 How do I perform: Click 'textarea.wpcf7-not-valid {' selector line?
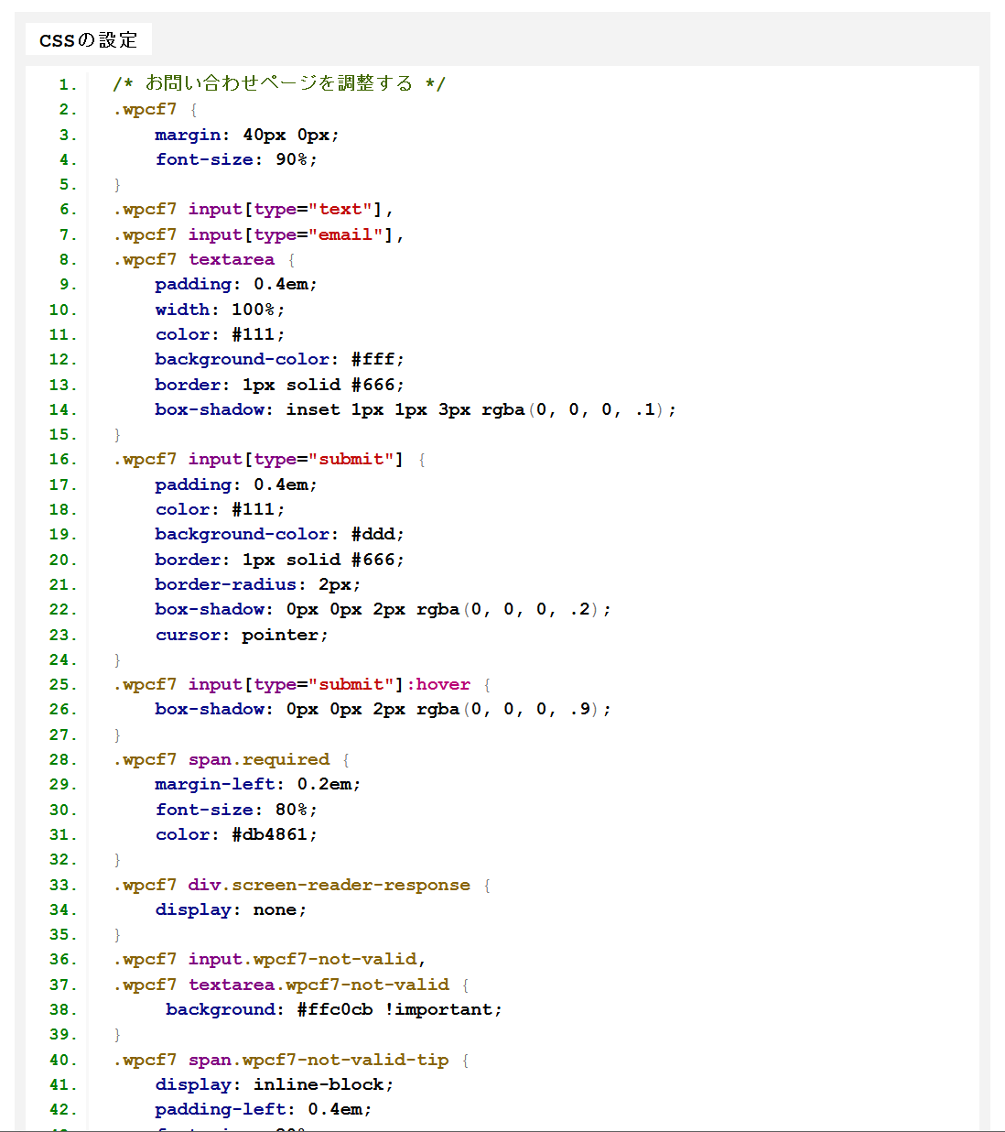pyautogui.click(x=291, y=985)
